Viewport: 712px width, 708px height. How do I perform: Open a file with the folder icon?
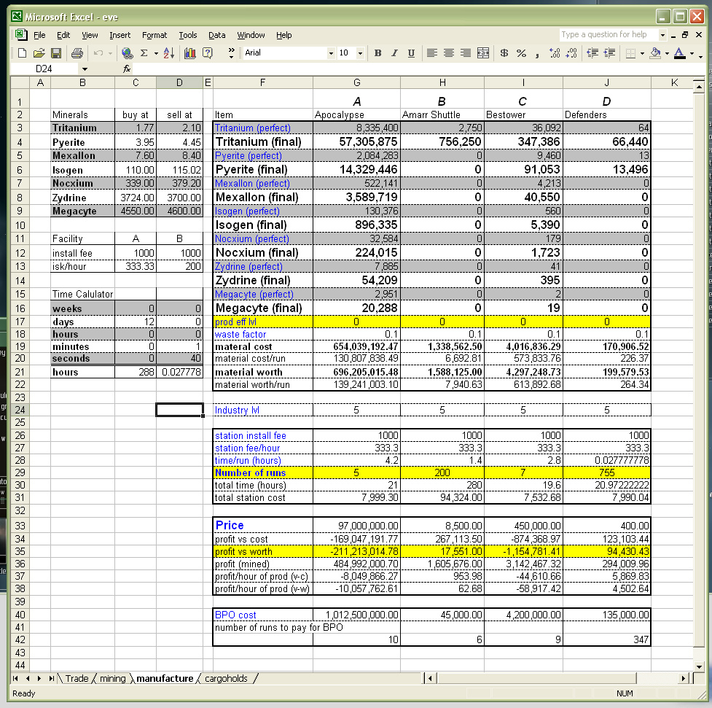point(39,53)
